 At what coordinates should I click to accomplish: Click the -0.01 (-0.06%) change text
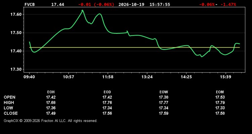(96, 4)
